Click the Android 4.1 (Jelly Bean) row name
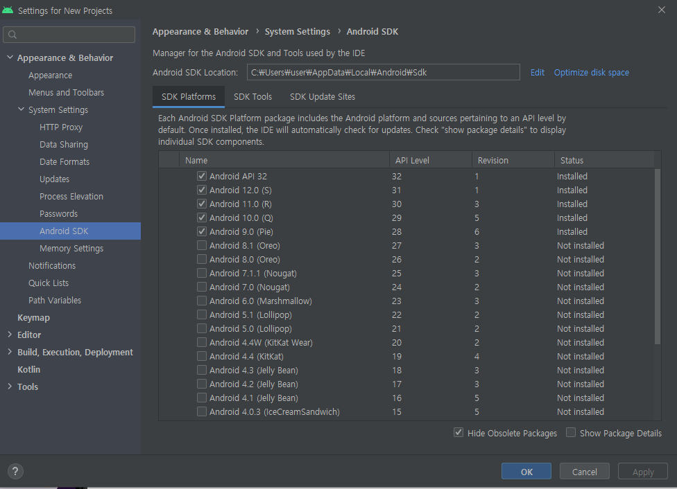 (253, 398)
